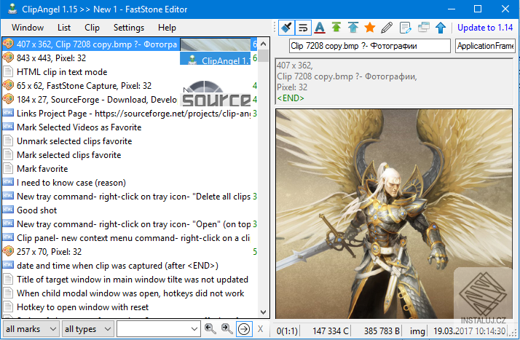This screenshot has width=520, height=340.
Task: Expand the 'all marks' filter dropdown
Action: click(31, 329)
